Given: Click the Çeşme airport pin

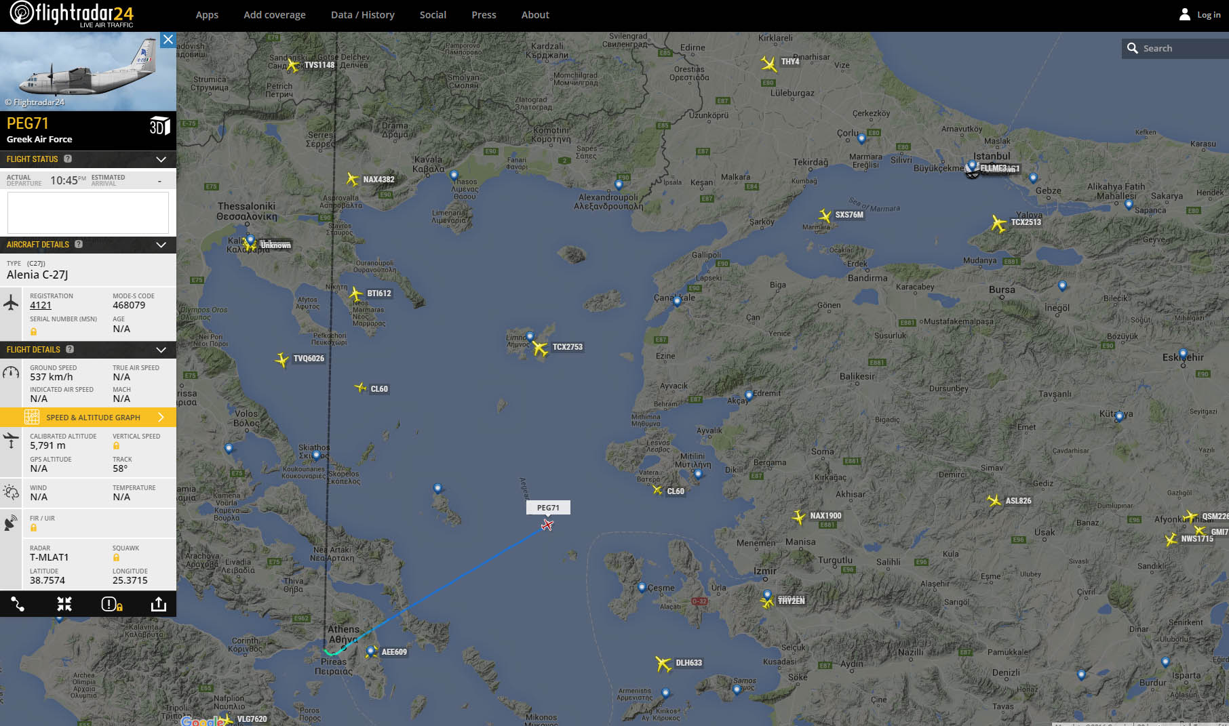Looking at the screenshot, I should (642, 588).
